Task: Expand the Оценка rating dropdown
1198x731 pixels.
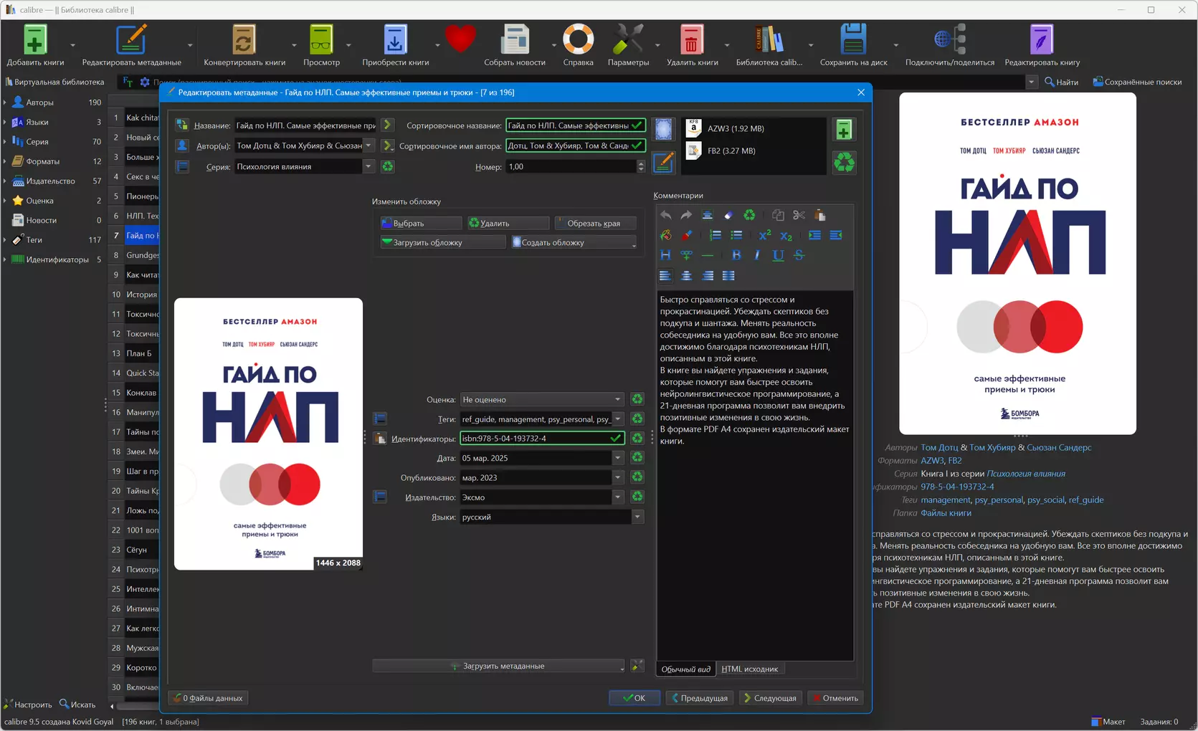Action: pos(617,399)
